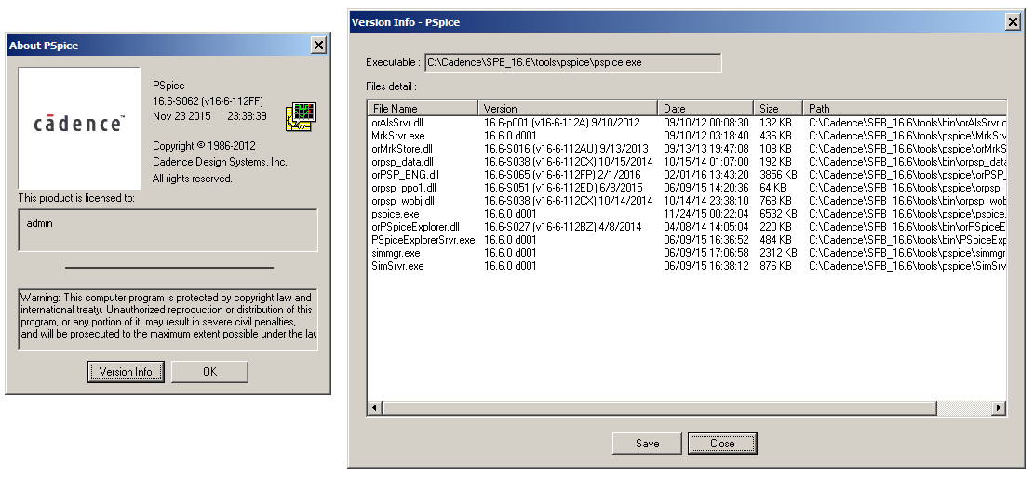Sort list by Size column header
1034x478 pixels.
(778, 108)
